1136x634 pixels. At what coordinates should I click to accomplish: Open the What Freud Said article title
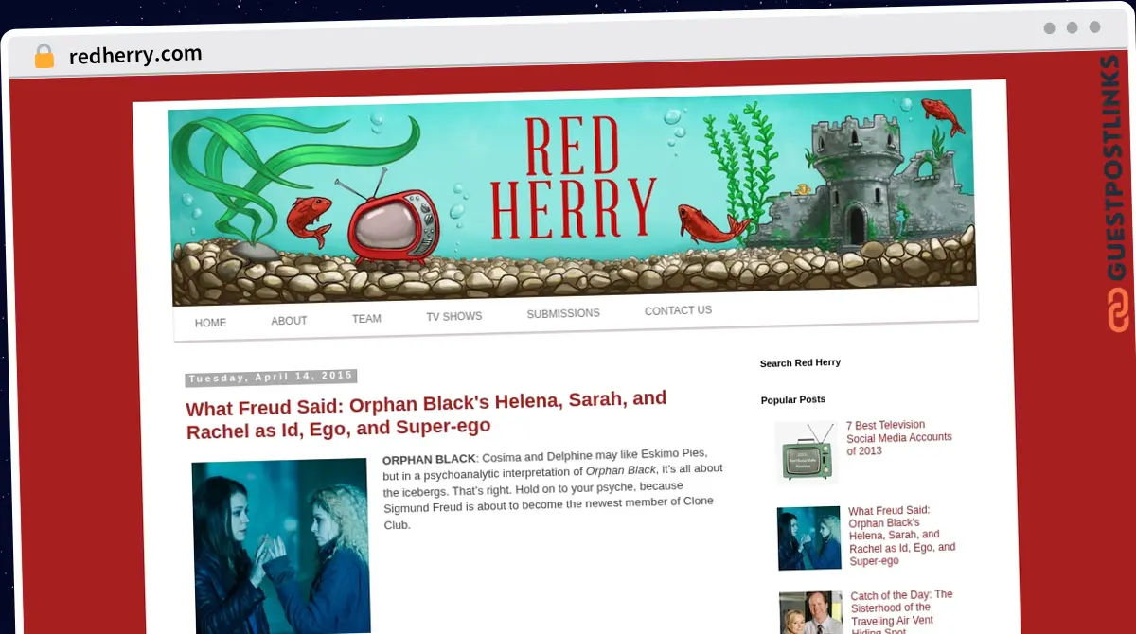pos(426,414)
